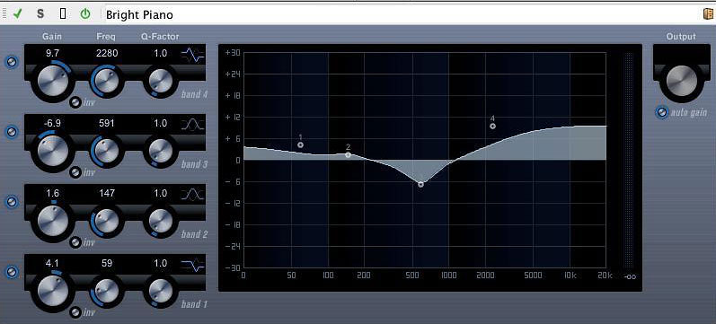Select band 1 low-shelf filter type icon
The width and height of the screenshot is (716, 324).
(x=192, y=265)
